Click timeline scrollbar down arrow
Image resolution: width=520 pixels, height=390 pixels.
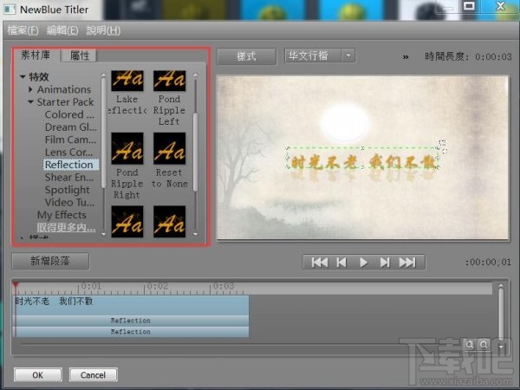coord(501,347)
